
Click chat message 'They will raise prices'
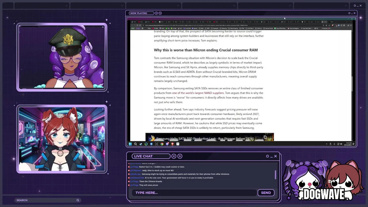click(149, 185)
